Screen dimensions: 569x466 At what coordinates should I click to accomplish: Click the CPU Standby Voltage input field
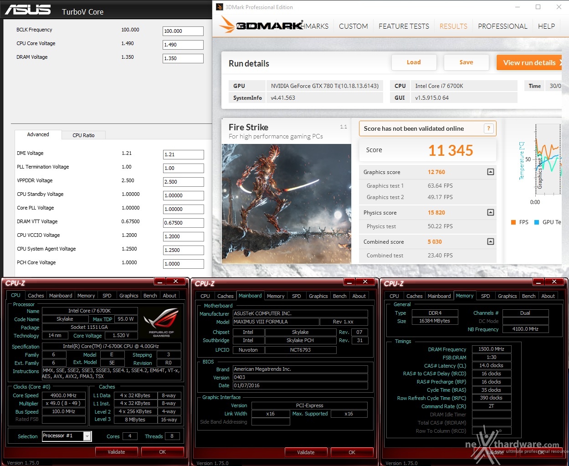(x=183, y=195)
